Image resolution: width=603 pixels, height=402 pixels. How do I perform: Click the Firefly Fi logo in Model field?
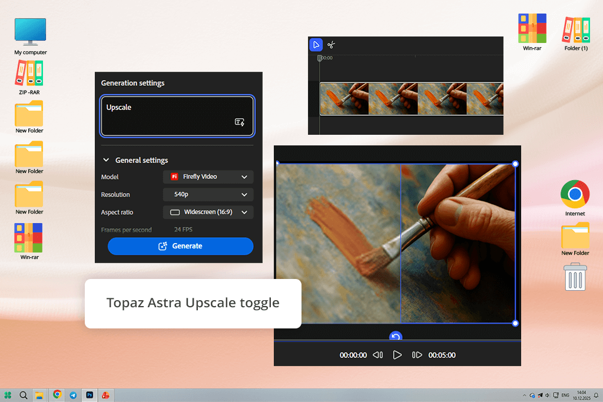[174, 177]
